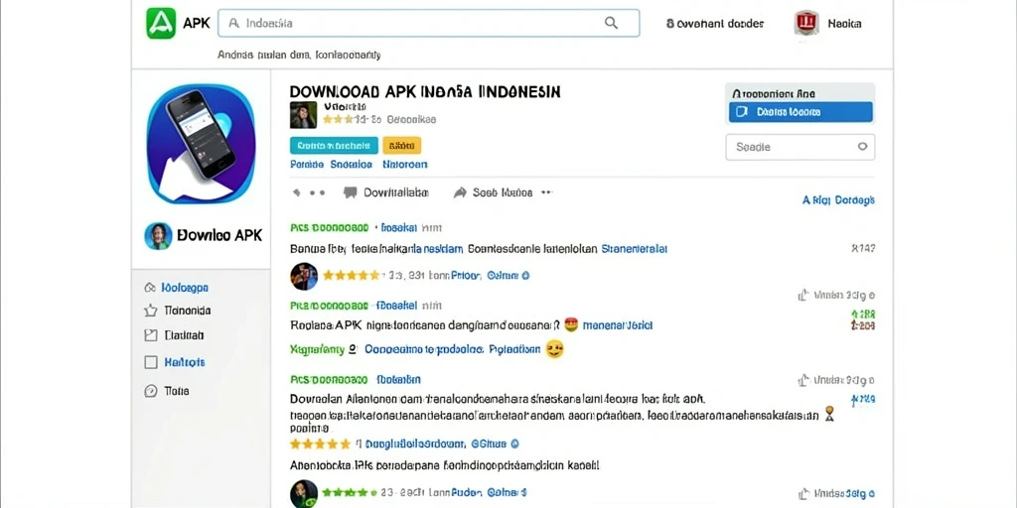
Task: Click the star icon in the sidebar
Action: pos(151,311)
